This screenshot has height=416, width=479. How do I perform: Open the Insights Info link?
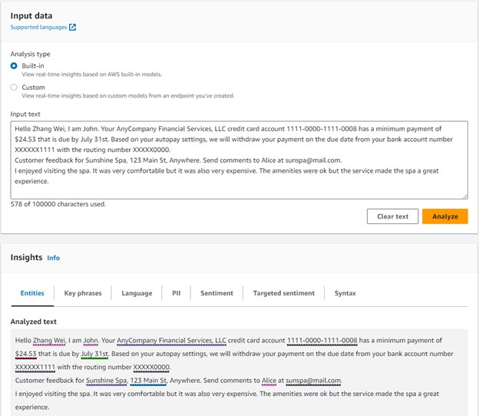[x=54, y=258]
